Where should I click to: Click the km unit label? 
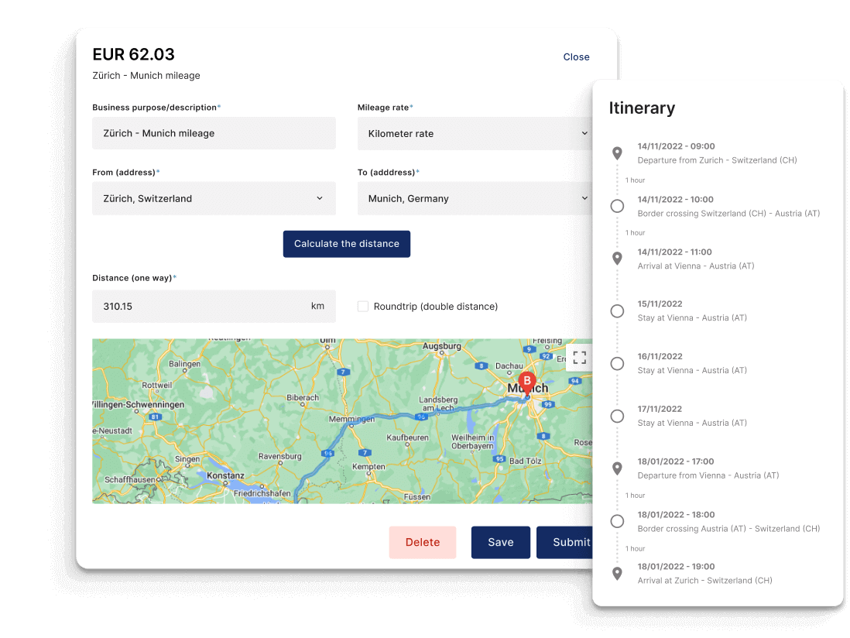coord(317,307)
